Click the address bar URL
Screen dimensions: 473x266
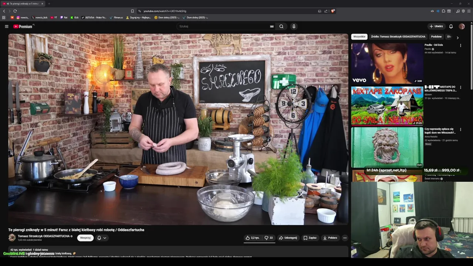165,11
